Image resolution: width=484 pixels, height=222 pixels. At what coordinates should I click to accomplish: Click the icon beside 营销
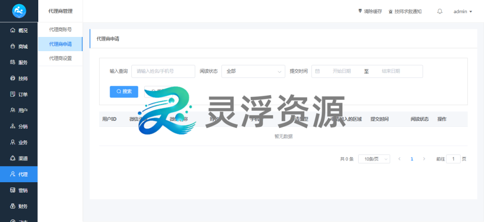click(x=13, y=190)
